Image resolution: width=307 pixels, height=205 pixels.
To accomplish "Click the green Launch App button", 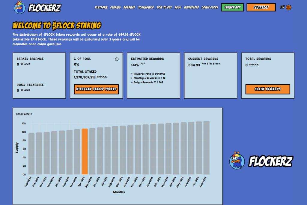I will point(232,8).
